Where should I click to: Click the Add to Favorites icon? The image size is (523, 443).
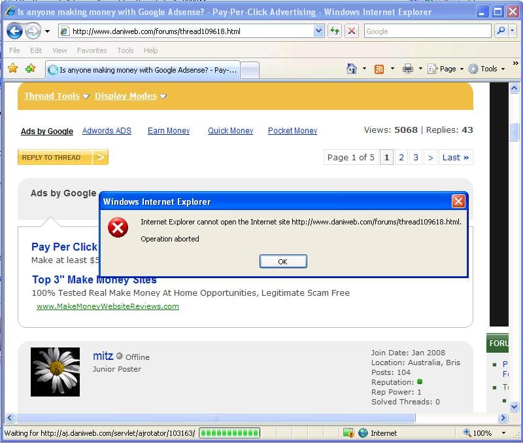coord(30,69)
